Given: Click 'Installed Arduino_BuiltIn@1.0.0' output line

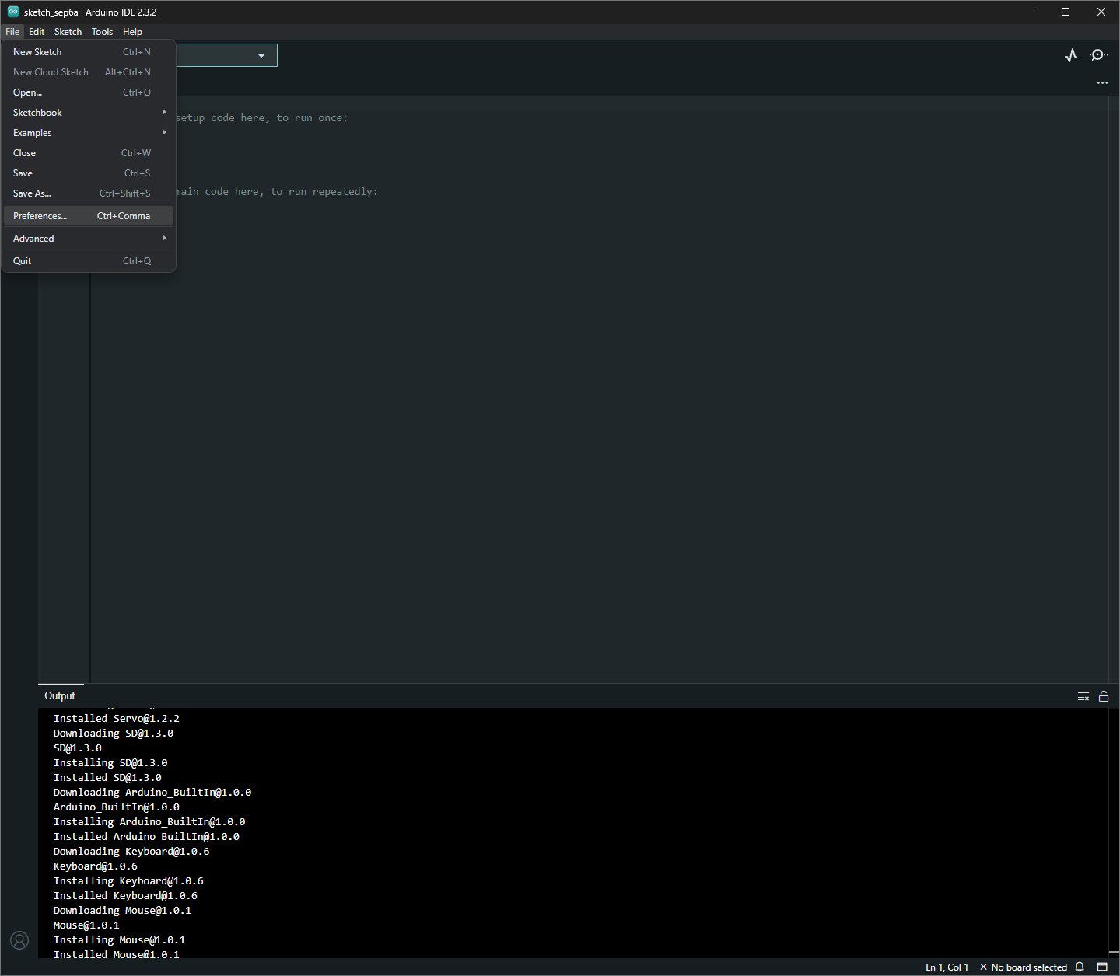Looking at the screenshot, I should 146,837.
